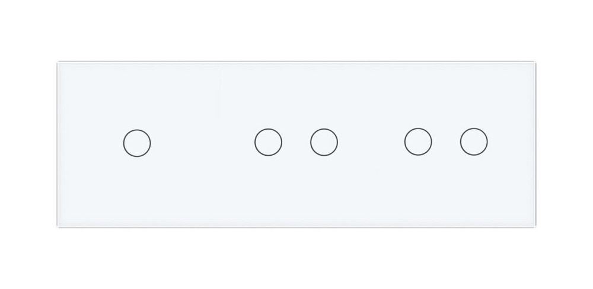Click the gap between the right pair circles
The width and height of the screenshot is (593, 289).
tap(446, 143)
